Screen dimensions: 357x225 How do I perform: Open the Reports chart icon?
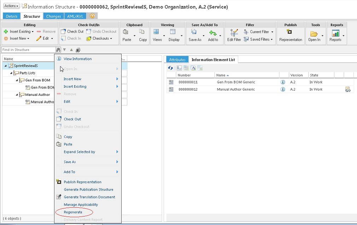coord(335,33)
